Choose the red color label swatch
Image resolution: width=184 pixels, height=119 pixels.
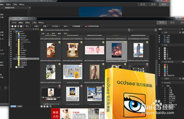click(165, 65)
